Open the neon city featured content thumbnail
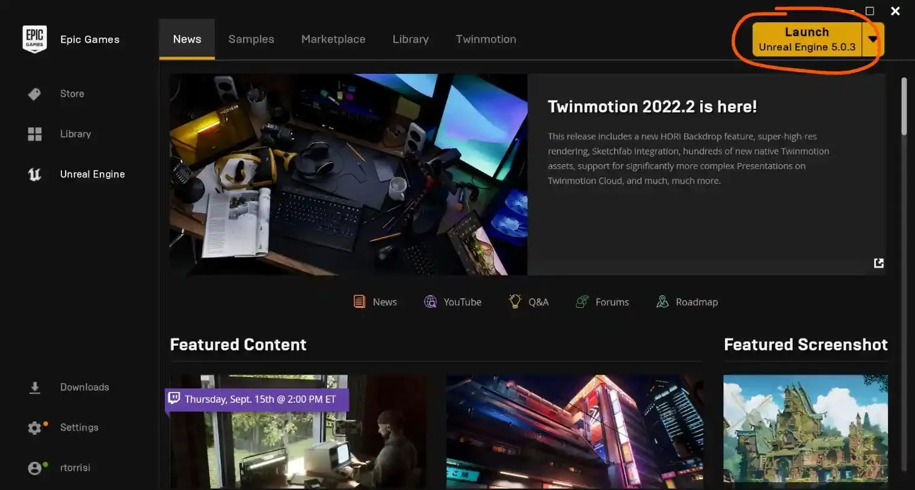 click(575, 432)
